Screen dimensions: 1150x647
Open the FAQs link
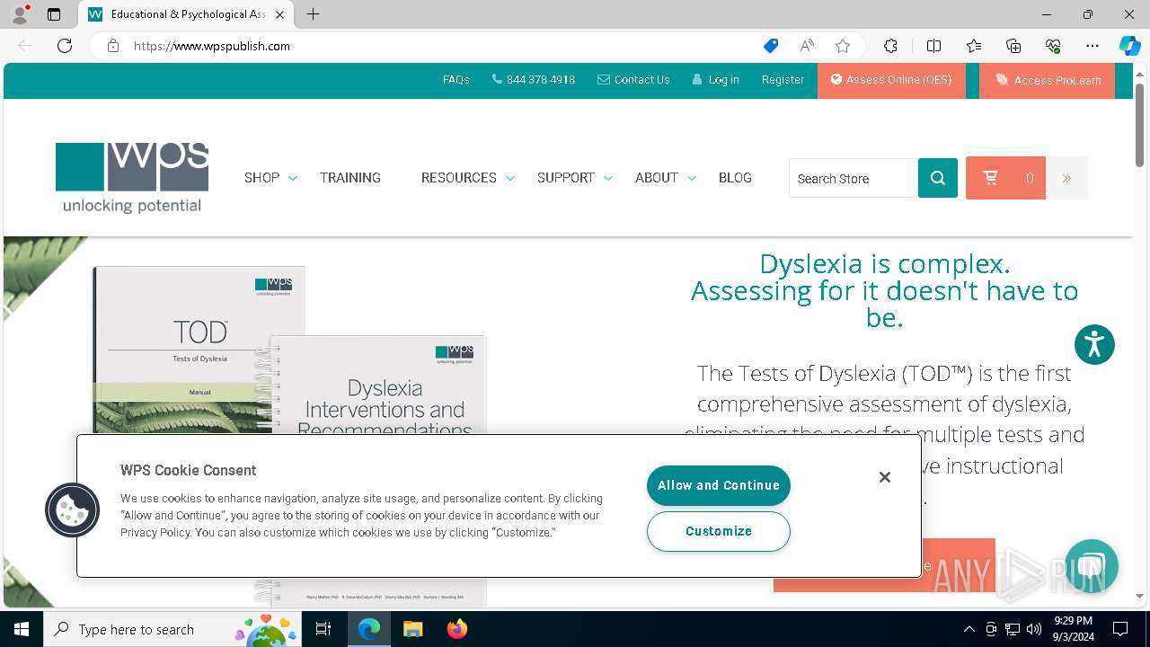tap(456, 80)
